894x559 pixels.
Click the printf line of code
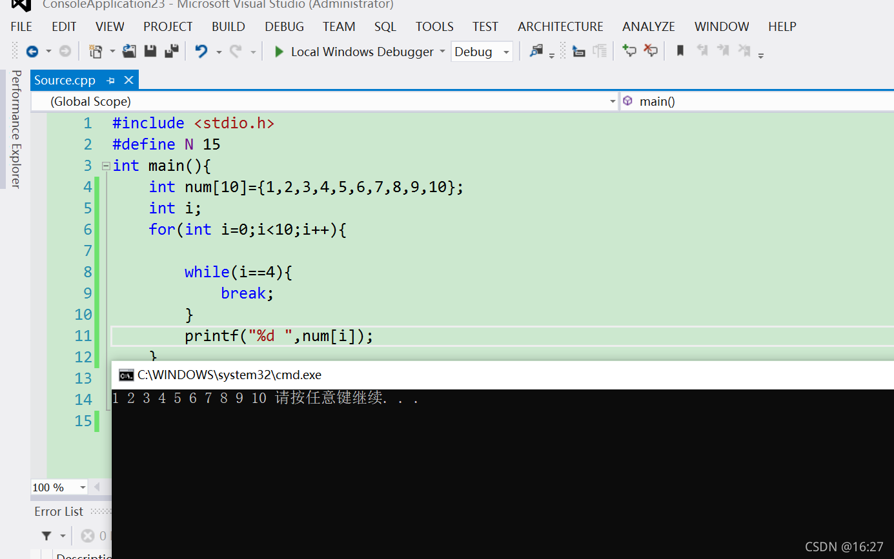[279, 336]
